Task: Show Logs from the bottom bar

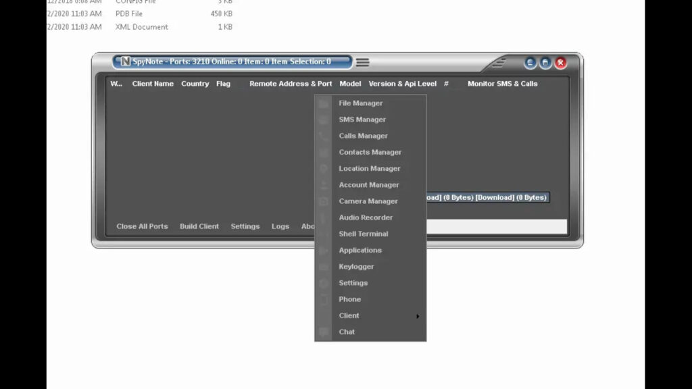Action: (x=280, y=226)
